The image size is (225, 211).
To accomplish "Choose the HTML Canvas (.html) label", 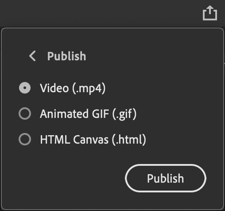I will tap(93, 139).
